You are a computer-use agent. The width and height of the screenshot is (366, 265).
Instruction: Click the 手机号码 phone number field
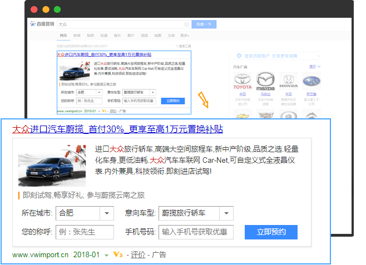click(195, 232)
